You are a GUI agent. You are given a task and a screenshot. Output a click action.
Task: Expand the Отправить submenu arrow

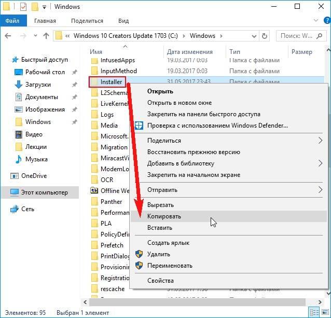[x=320, y=190]
